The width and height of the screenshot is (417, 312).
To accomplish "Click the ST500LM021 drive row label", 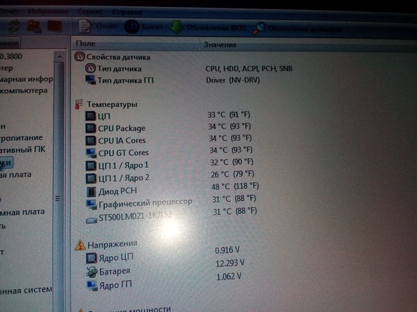I will (x=135, y=217).
